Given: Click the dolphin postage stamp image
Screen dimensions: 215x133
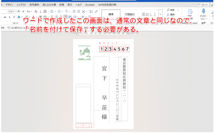Looking at the screenshot, I should 85,53.
